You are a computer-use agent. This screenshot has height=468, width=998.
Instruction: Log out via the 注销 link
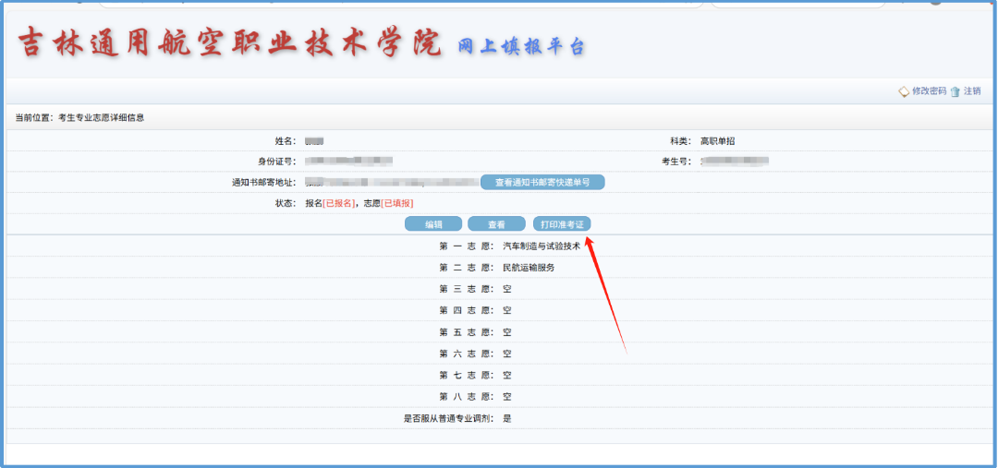pos(972,91)
